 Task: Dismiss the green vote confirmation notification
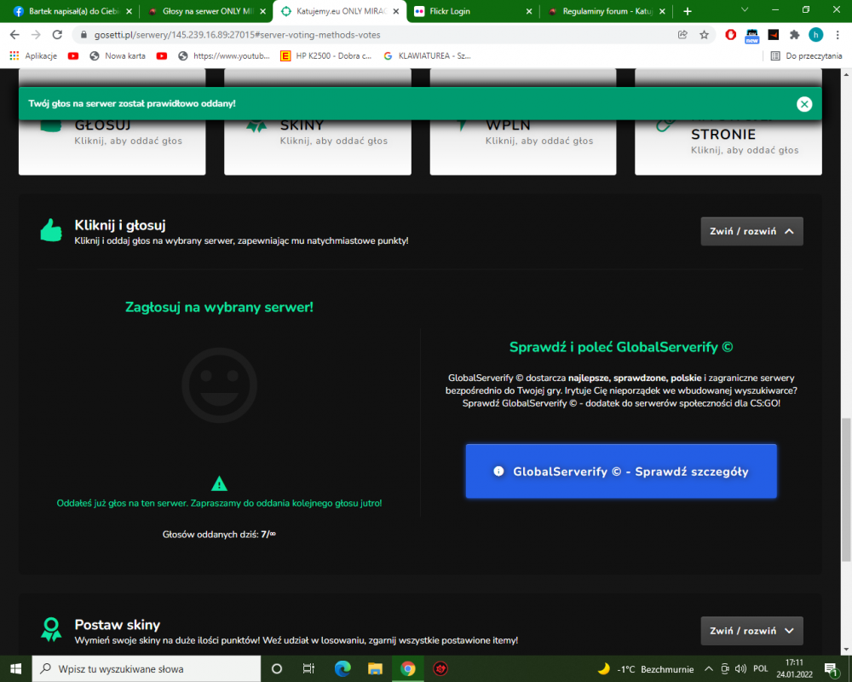[x=804, y=104]
